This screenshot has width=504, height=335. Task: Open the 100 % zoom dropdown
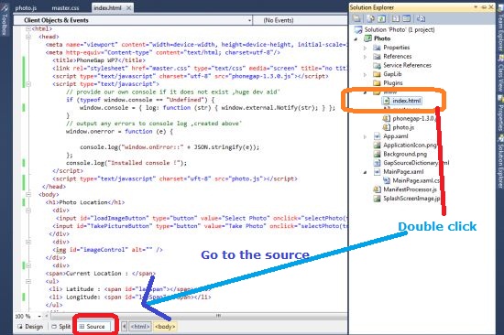(39, 317)
